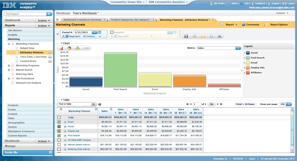This screenshot has width=297, height=161.
Task: Open the Natural Search Activity link
Action: pos(79,145)
